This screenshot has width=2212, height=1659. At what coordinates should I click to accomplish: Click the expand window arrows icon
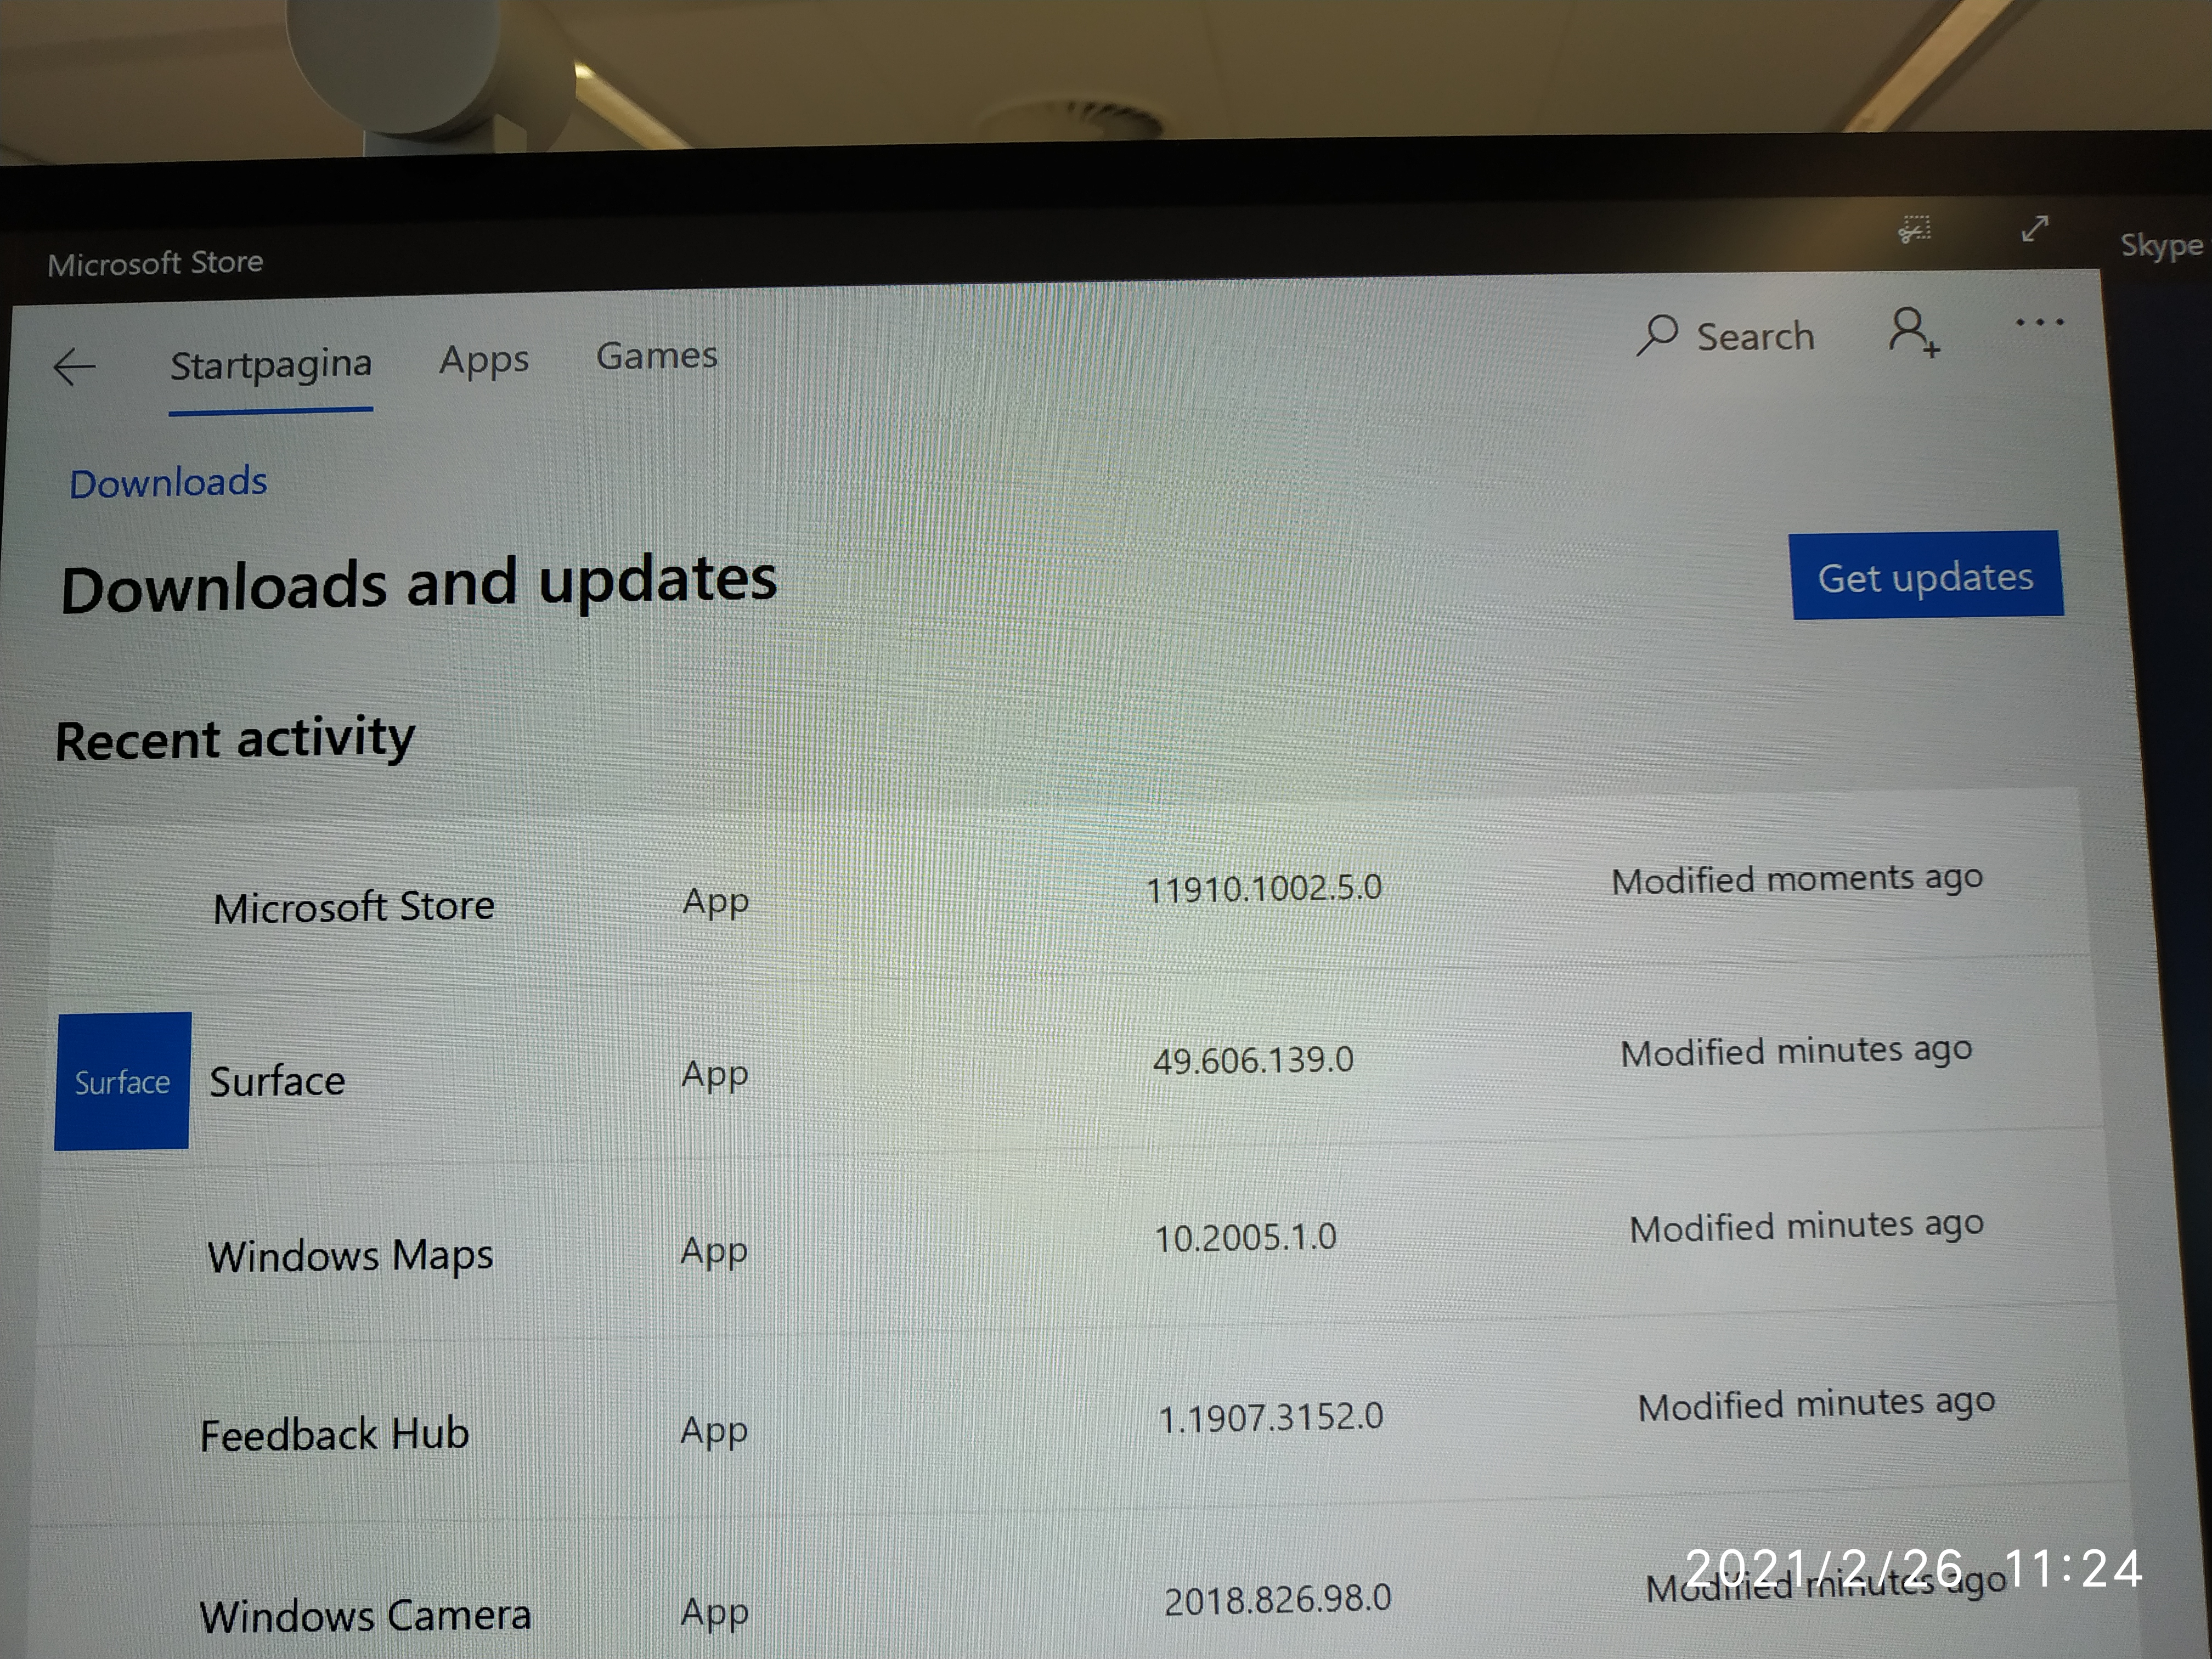2034,228
